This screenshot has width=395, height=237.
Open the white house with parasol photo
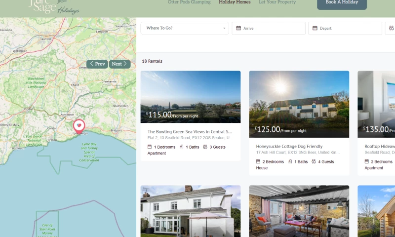pyautogui.click(x=191, y=211)
